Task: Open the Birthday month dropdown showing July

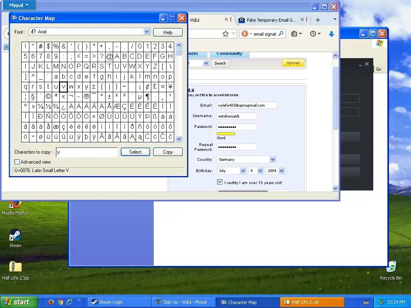Action: pos(232,171)
